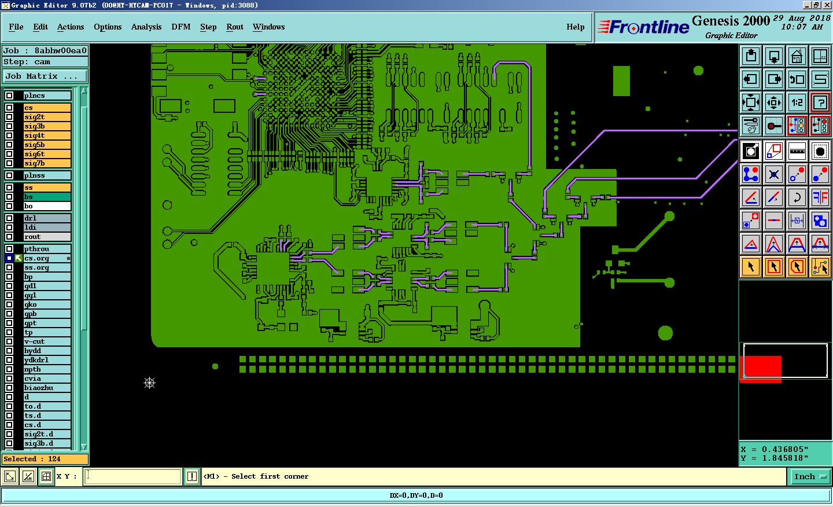
Task: Open the Analysis menu
Action: [x=146, y=27]
